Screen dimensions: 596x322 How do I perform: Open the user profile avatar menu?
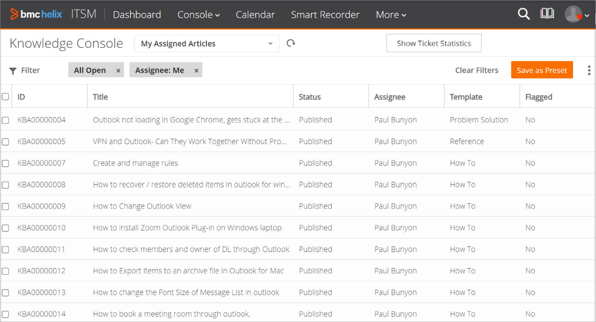[x=577, y=14]
